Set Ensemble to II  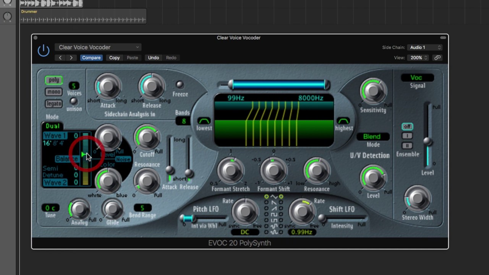point(407,146)
